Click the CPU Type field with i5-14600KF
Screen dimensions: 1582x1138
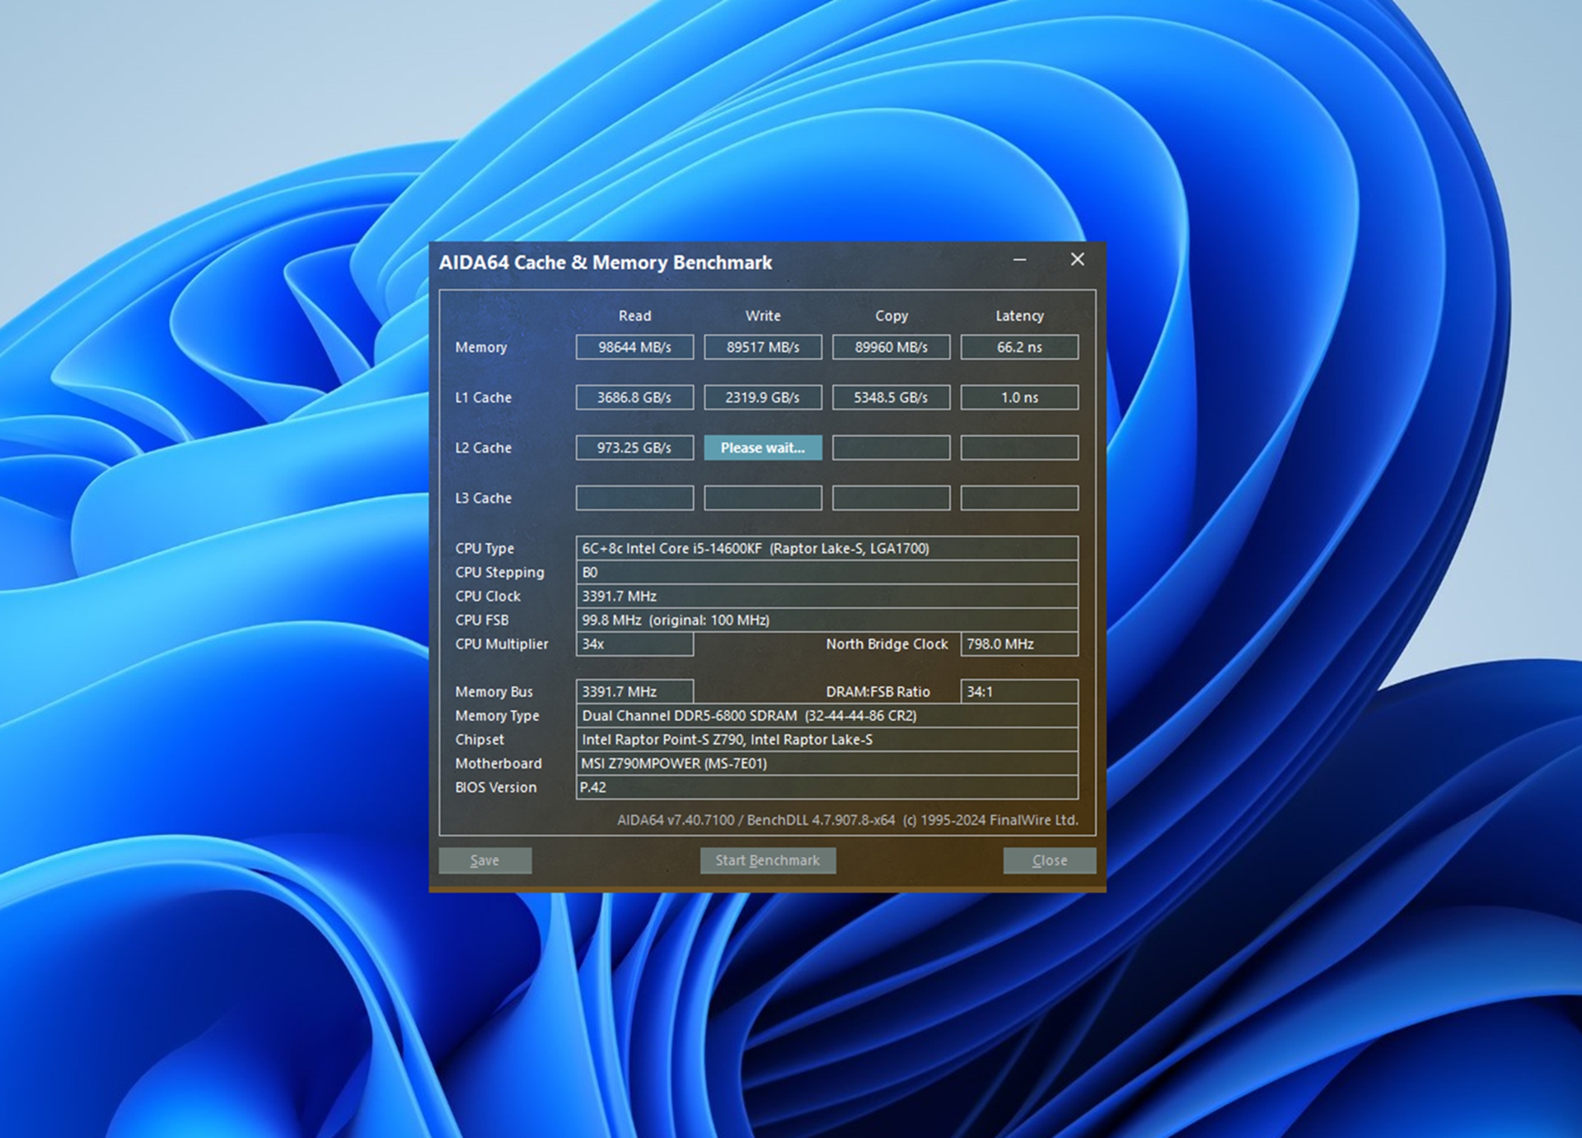pos(826,548)
